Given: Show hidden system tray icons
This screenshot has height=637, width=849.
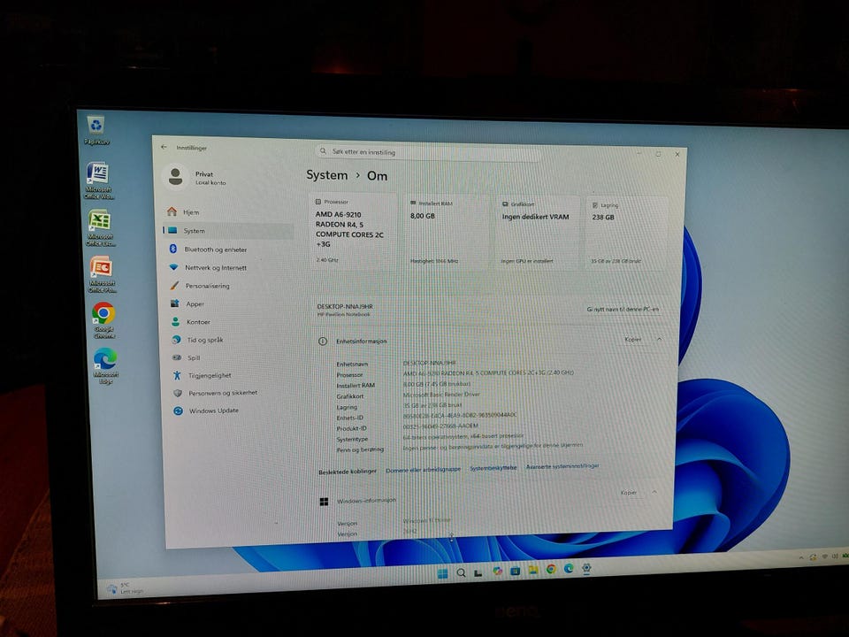Looking at the screenshot, I should (x=801, y=558).
